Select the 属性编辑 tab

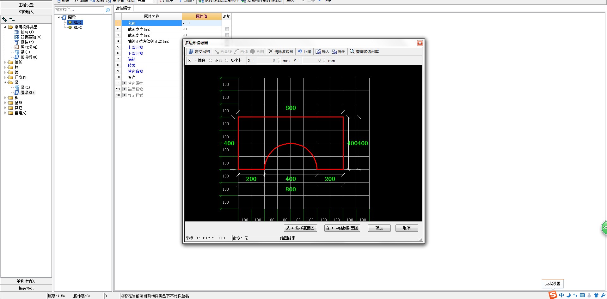click(123, 8)
